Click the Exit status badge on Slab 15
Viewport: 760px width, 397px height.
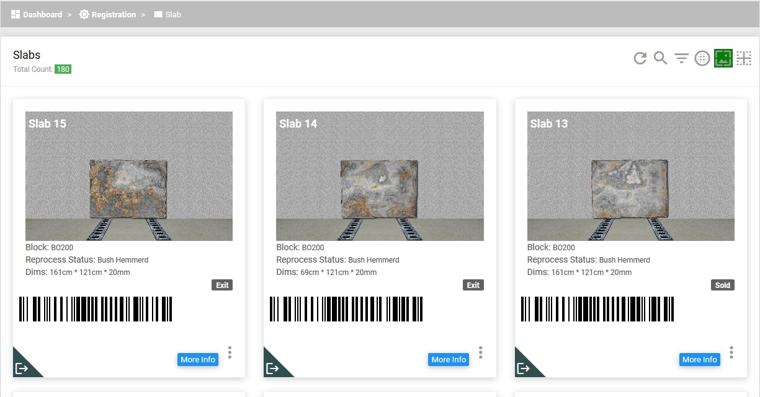click(222, 285)
